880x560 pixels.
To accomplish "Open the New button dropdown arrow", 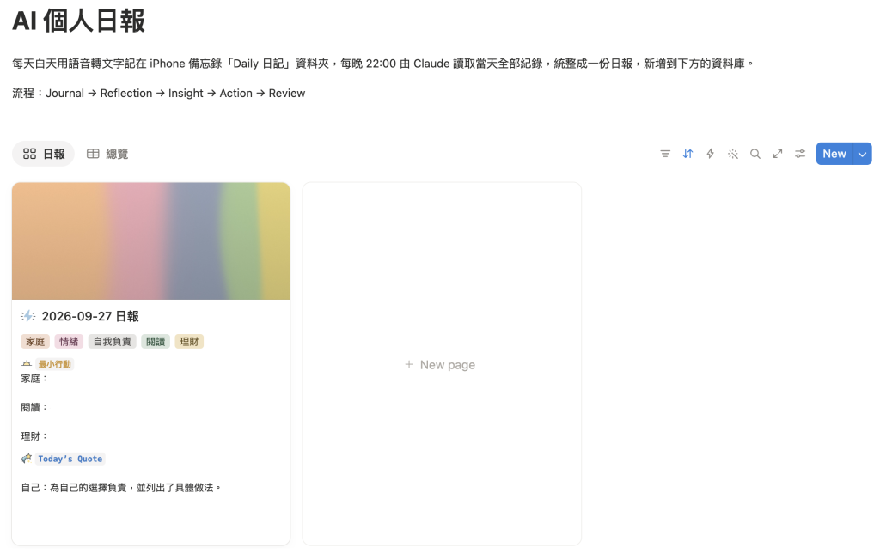I will 862,154.
